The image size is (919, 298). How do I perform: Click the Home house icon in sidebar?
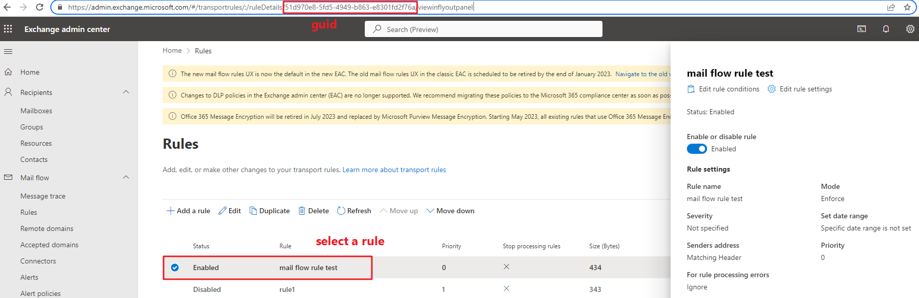pos(8,72)
